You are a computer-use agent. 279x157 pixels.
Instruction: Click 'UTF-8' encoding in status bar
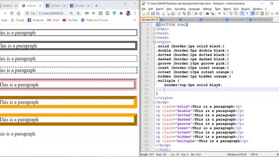tap(254, 154)
